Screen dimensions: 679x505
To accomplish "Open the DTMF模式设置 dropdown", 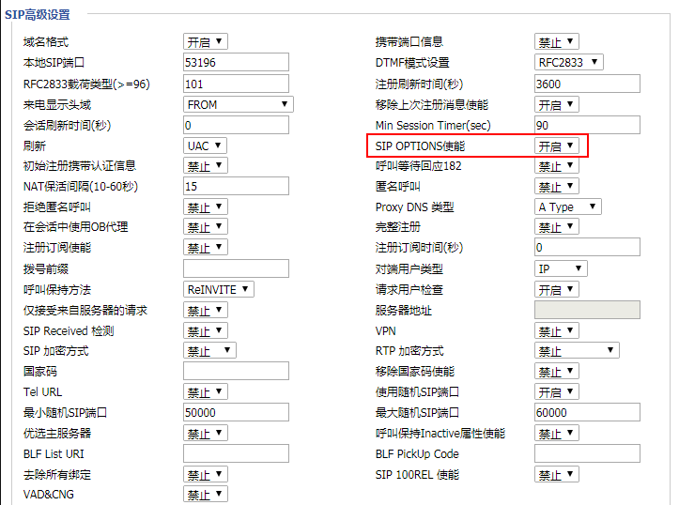I will pos(568,63).
